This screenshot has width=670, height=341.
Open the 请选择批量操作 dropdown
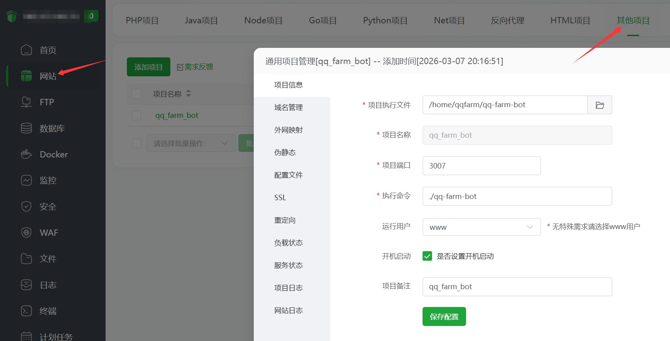[191, 143]
